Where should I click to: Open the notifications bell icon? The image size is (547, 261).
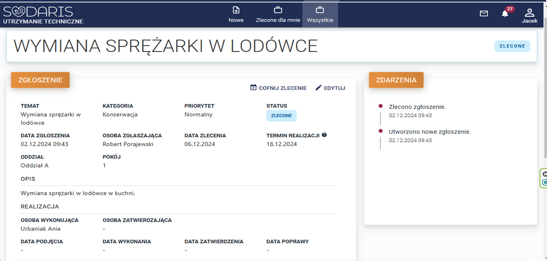[504, 14]
